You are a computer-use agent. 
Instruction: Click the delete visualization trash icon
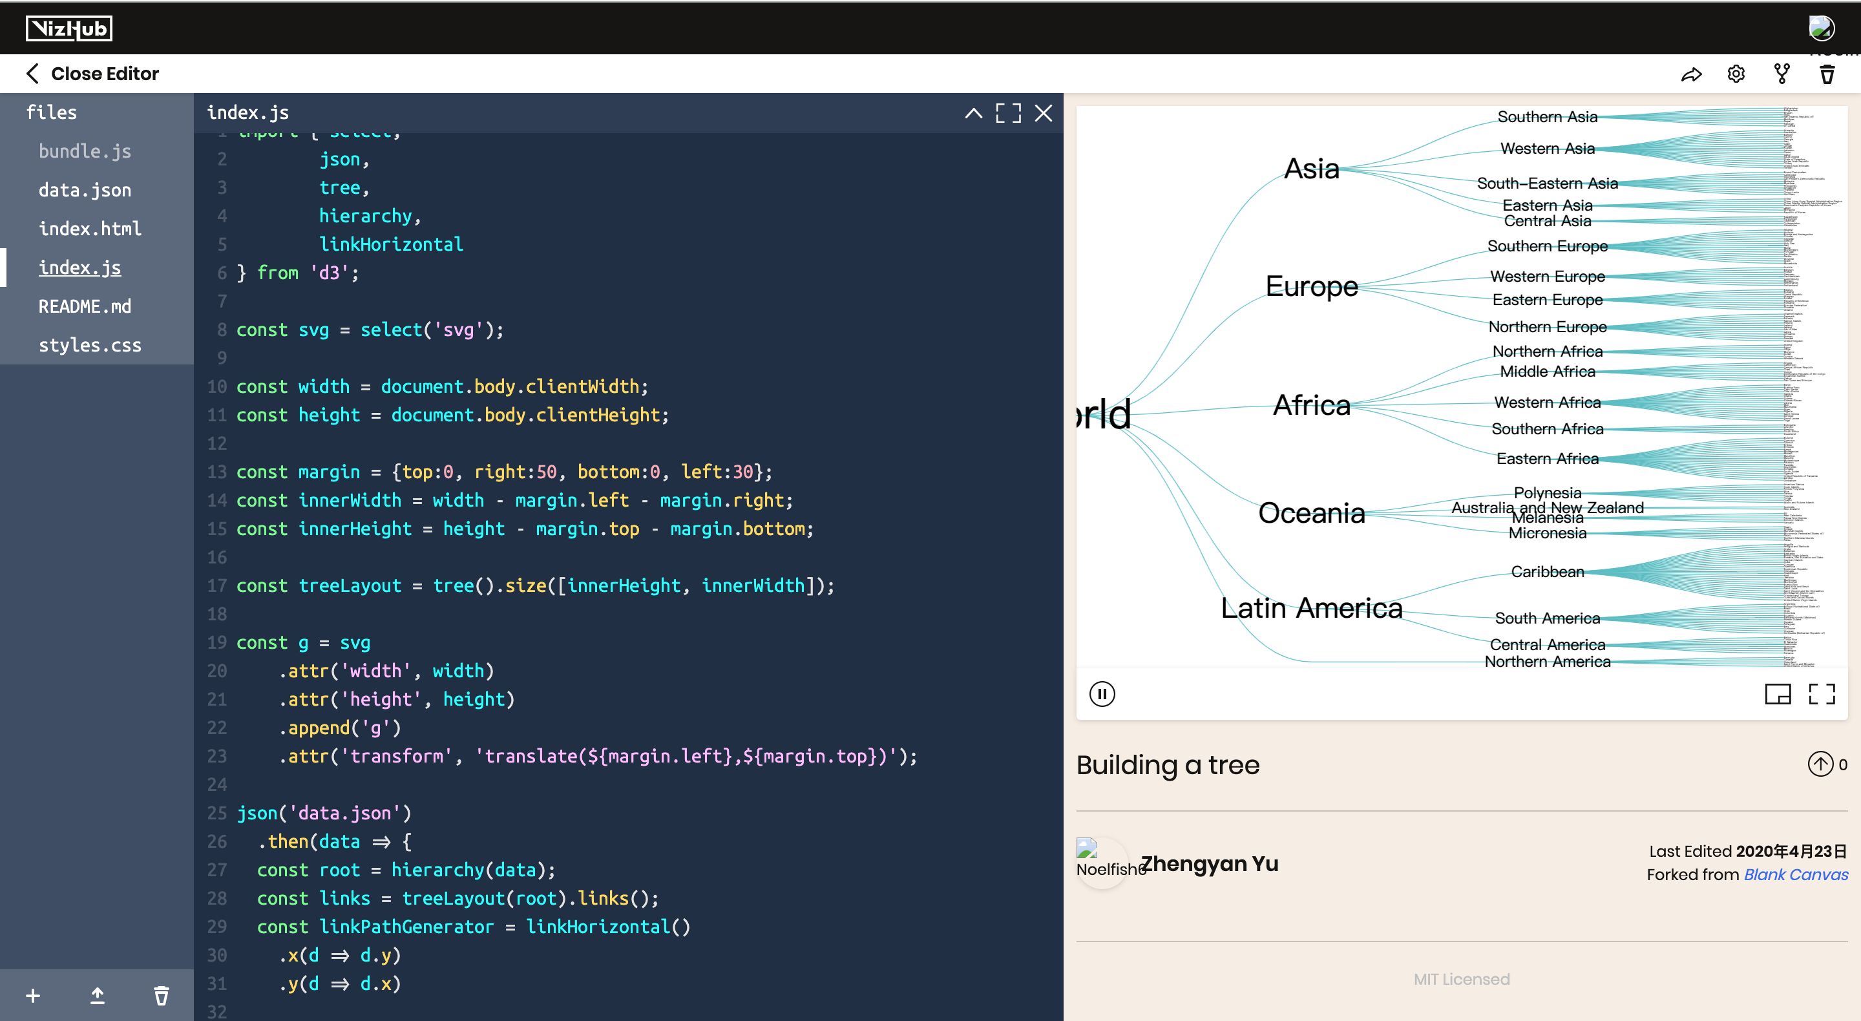click(1827, 74)
